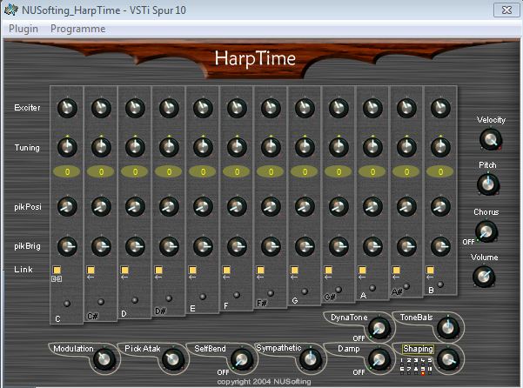Click the Damp knob

[379, 359]
